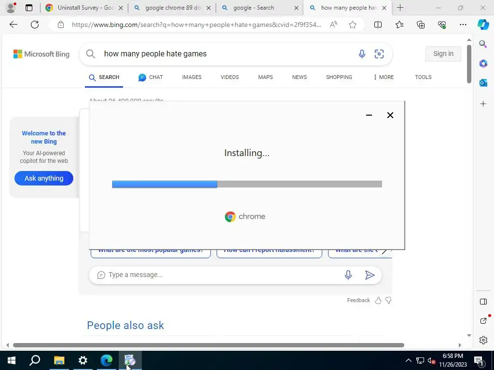This screenshot has height=370, width=494.
Task: Click the horizontal page scrollbar
Action: click(208, 345)
